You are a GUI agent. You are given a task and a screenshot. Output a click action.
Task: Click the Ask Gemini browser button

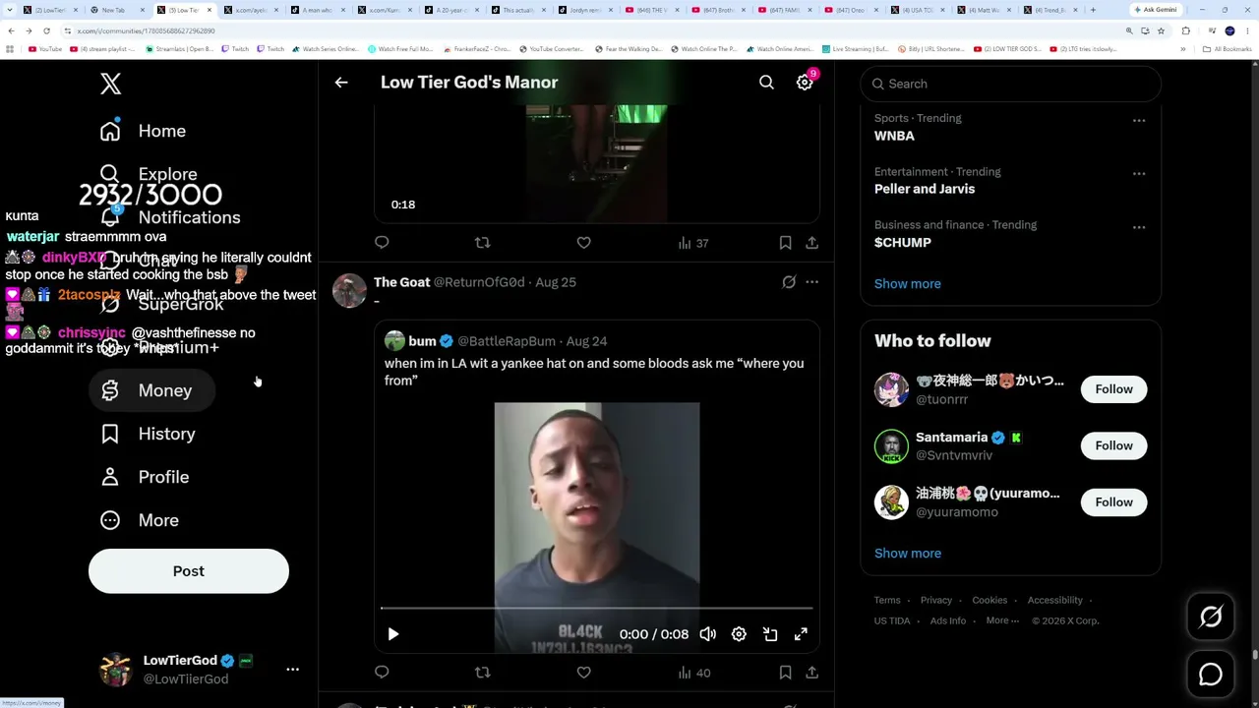pyautogui.click(x=1156, y=10)
